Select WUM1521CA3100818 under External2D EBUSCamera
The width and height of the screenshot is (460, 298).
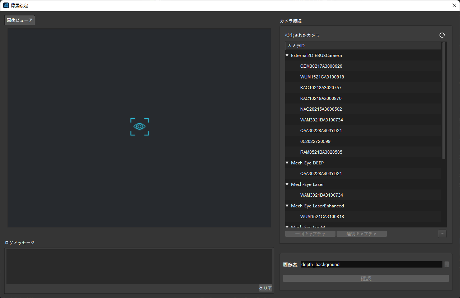point(363,77)
